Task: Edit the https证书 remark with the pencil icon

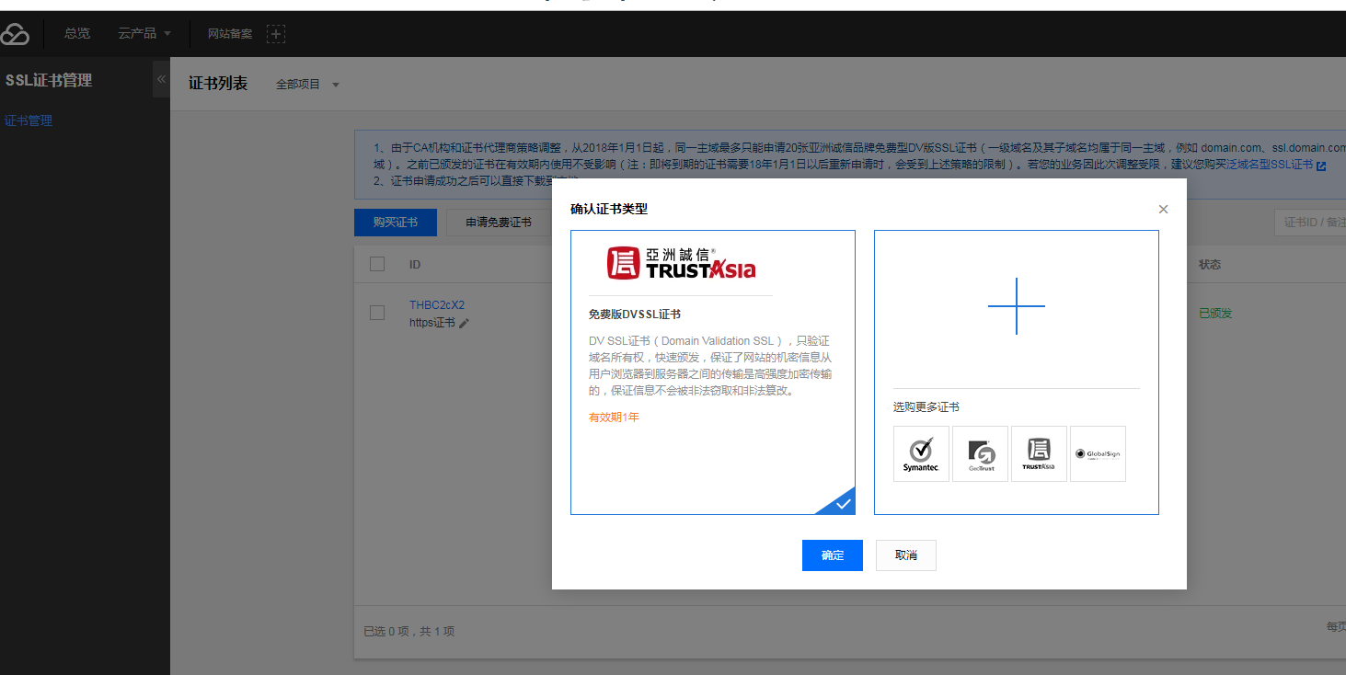Action: tap(465, 323)
